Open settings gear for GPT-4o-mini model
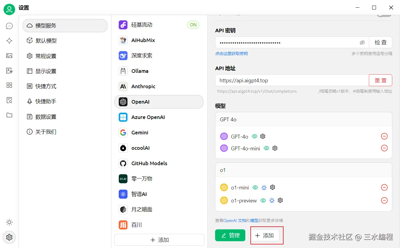The width and height of the screenshot is (400, 248). coord(275,148)
